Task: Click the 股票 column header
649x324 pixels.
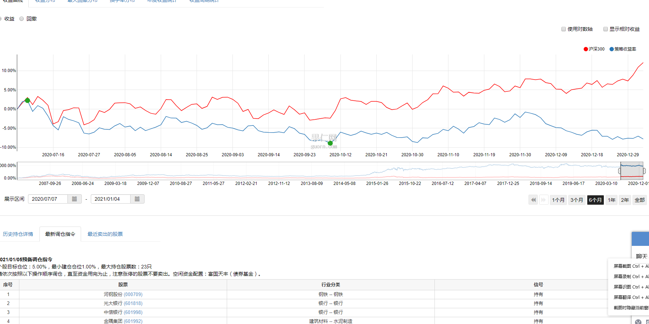Action: pos(123,285)
